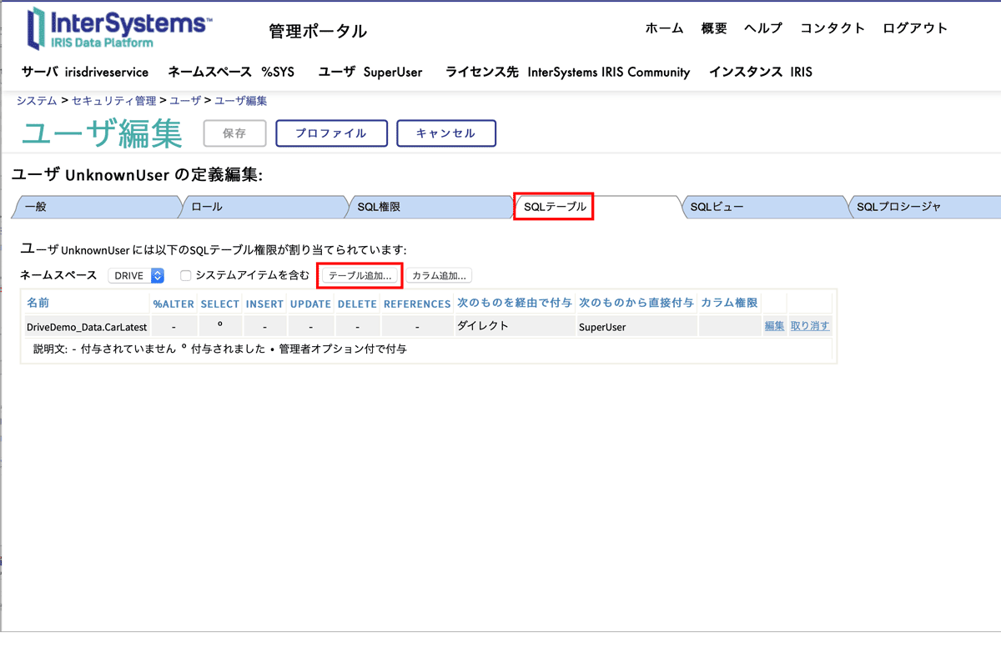Select DriveDemo_Data.CarLatest table name

pyautogui.click(x=87, y=327)
